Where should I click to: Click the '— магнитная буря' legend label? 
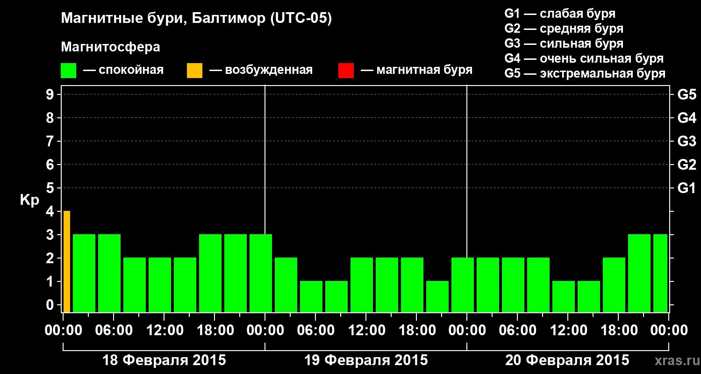point(416,70)
